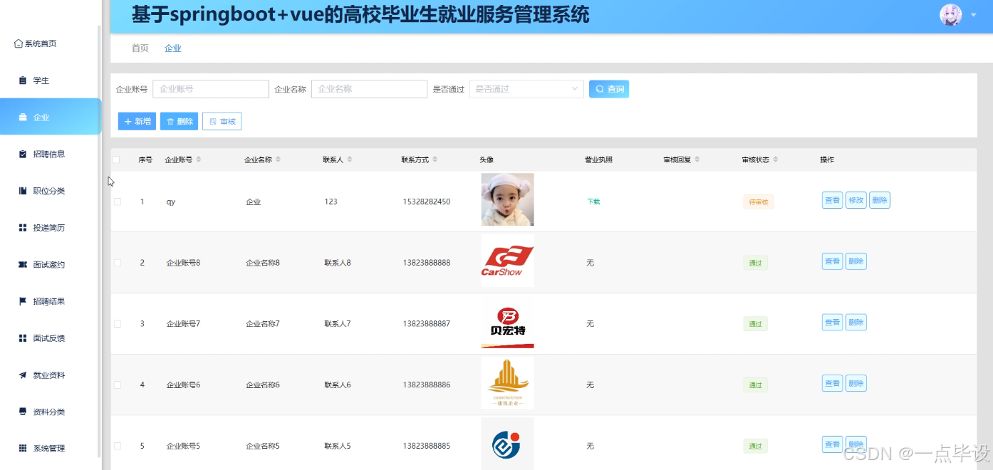Image resolution: width=993 pixels, height=470 pixels.
Task: Tick the checkbox for row 1 (qy)
Action: click(x=117, y=202)
